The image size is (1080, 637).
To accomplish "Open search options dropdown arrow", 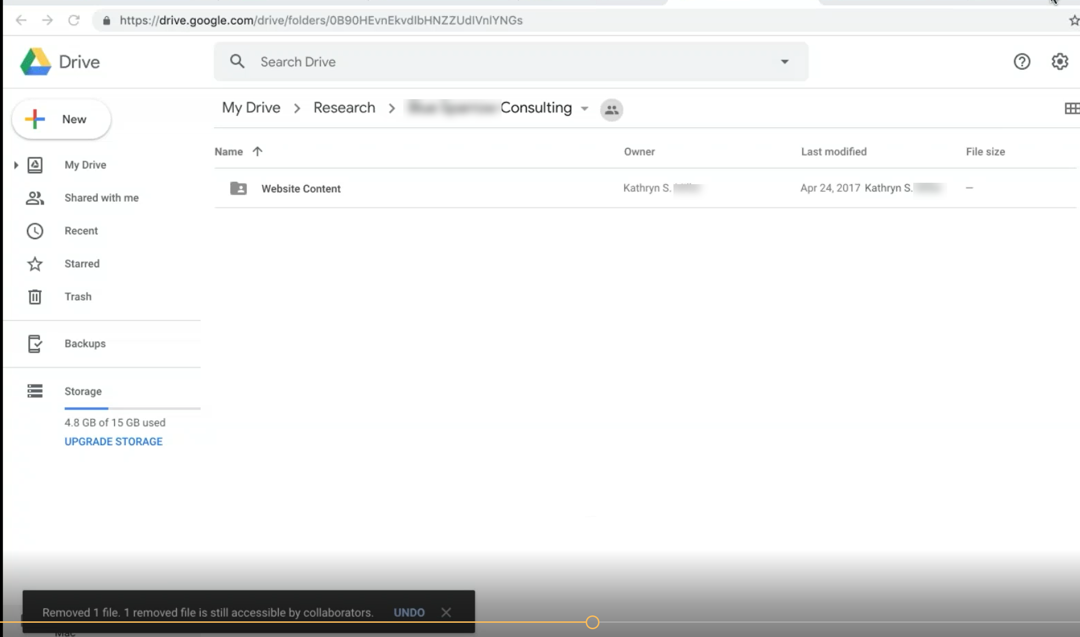I will pyautogui.click(x=785, y=62).
